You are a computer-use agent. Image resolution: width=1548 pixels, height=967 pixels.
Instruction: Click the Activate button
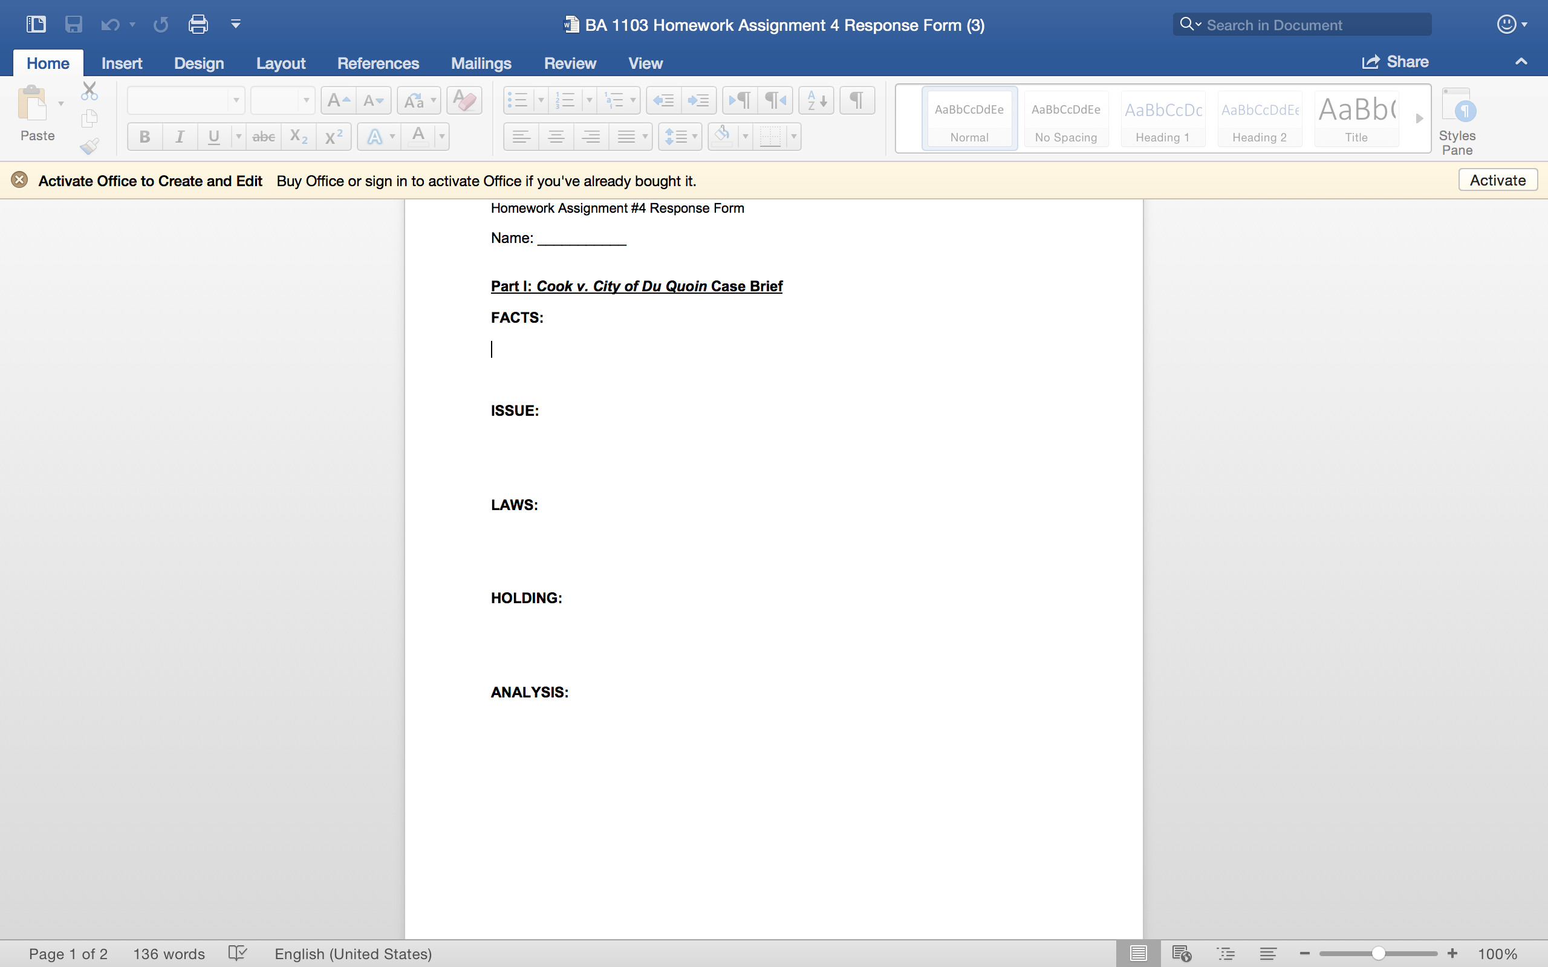click(1497, 180)
